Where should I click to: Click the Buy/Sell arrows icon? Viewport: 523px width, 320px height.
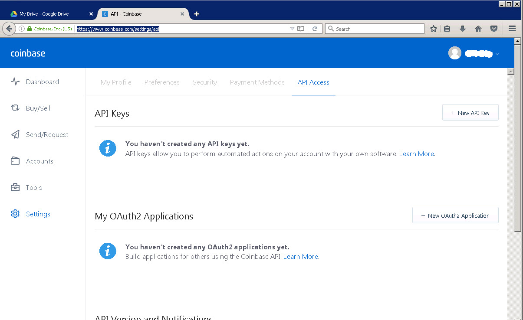(15, 108)
